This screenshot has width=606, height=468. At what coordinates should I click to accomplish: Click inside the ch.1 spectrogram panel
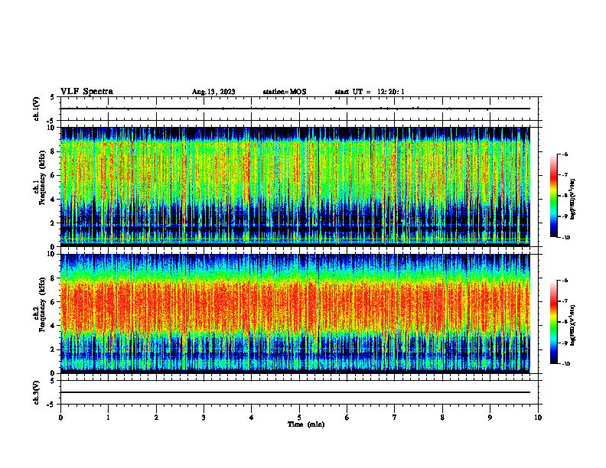coord(295,187)
